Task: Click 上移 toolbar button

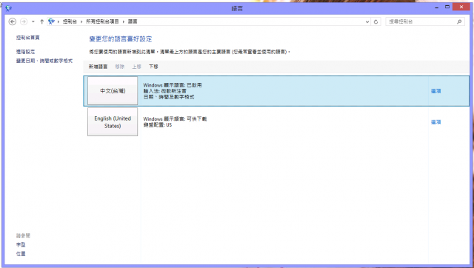Action: (x=136, y=67)
